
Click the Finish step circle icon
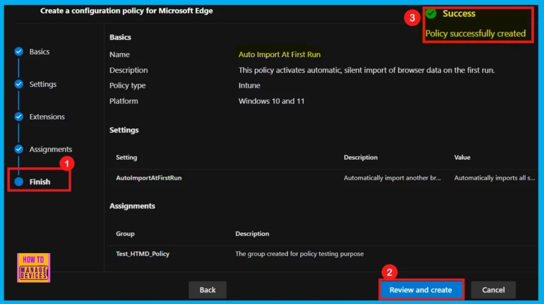point(19,181)
